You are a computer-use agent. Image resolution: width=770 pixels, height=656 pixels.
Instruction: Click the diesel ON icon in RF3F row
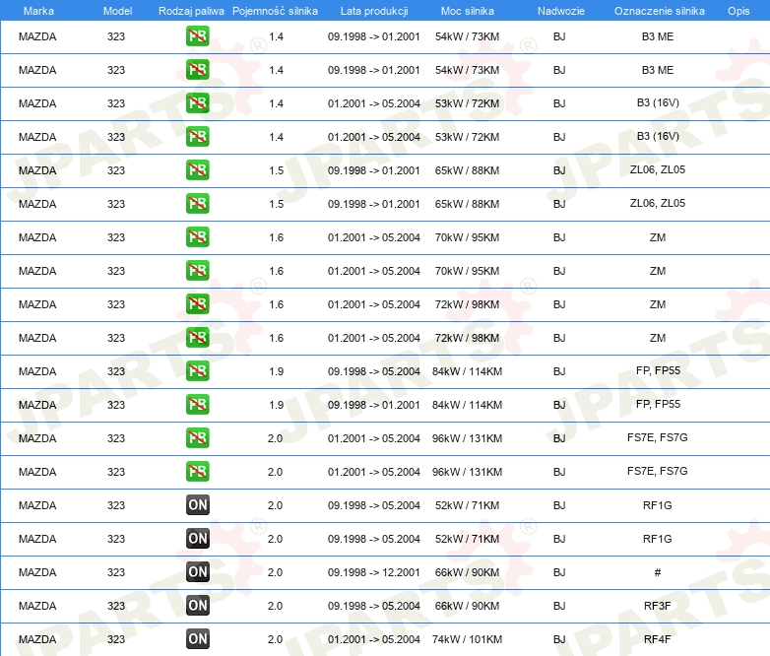[x=198, y=605]
